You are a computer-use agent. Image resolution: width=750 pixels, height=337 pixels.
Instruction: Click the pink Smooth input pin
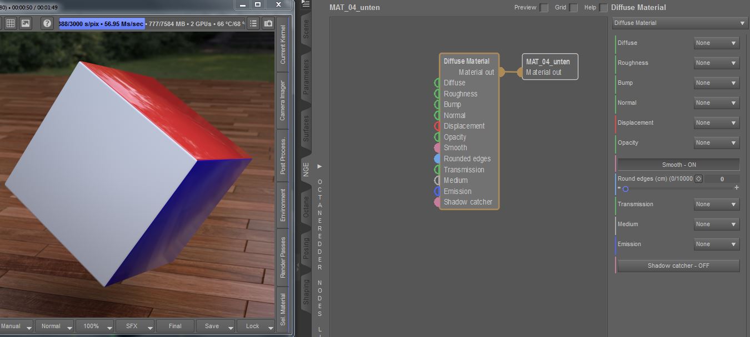pos(437,147)
